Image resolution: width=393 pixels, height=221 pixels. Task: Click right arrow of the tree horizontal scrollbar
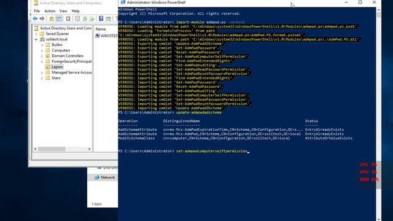coord(89,149)
